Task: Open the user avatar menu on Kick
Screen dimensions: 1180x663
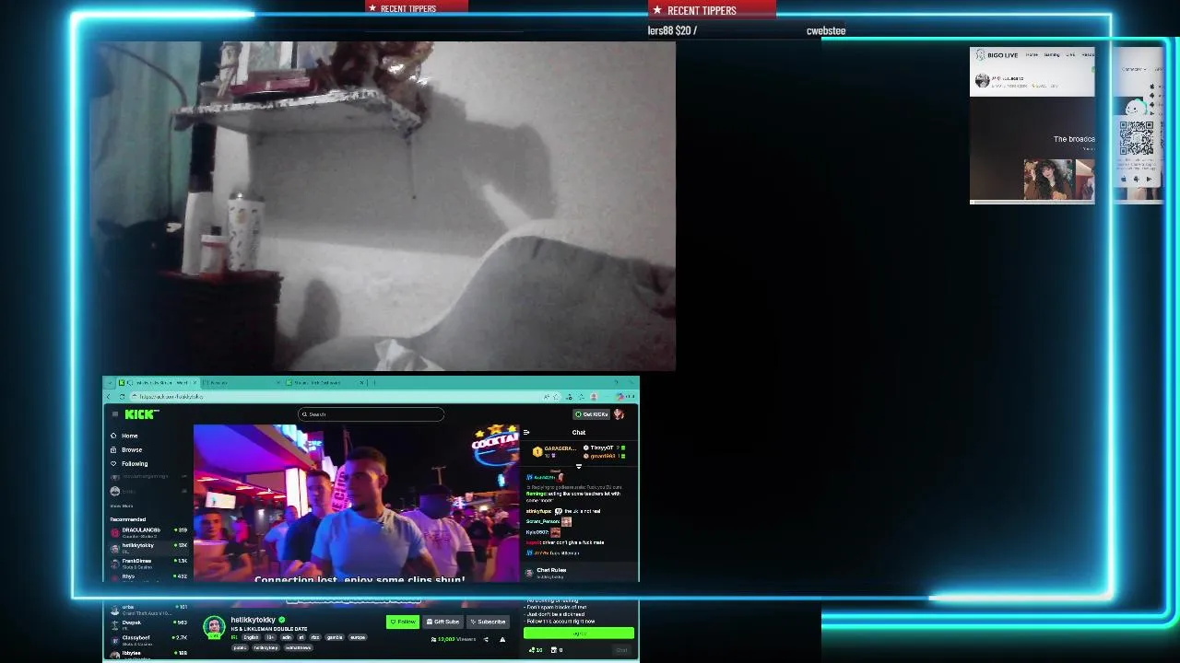Action: pyautogui.click(x=619, y=414)
